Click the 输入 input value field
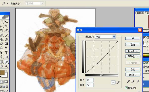 pyautogui.click(x=90, y=80)
